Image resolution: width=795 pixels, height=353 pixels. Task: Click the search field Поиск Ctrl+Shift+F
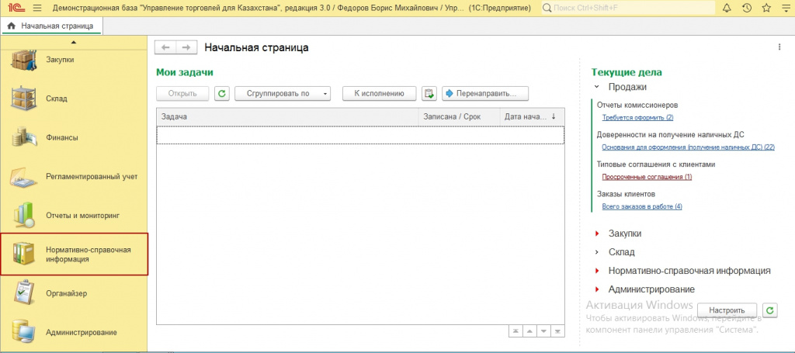628,8
